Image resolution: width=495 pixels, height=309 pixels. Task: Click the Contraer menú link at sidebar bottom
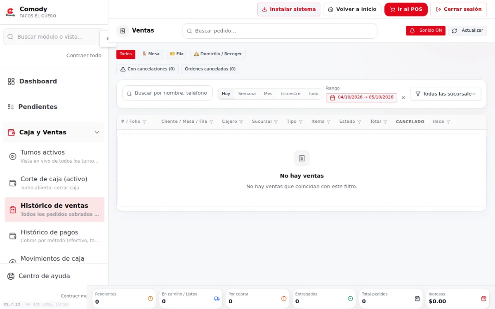[74, 296]
